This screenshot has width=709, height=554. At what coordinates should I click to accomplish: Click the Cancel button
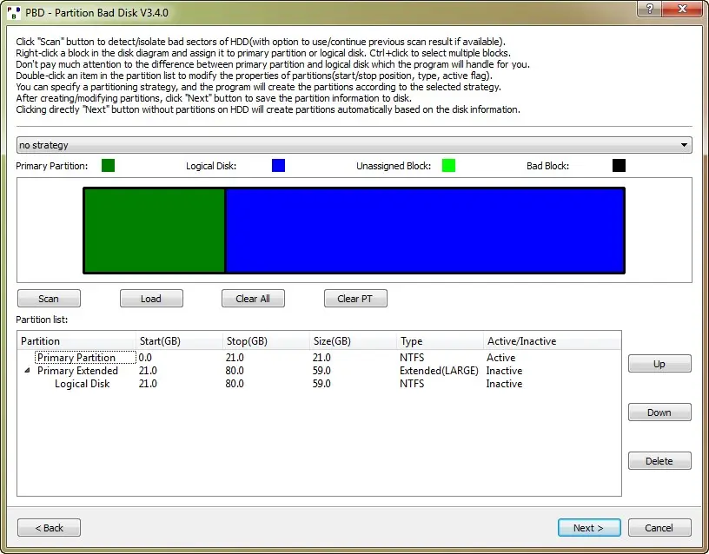[x=659, y=528]
